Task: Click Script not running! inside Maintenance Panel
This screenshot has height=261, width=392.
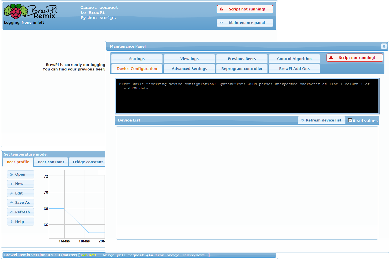Action: click(355, 57)
